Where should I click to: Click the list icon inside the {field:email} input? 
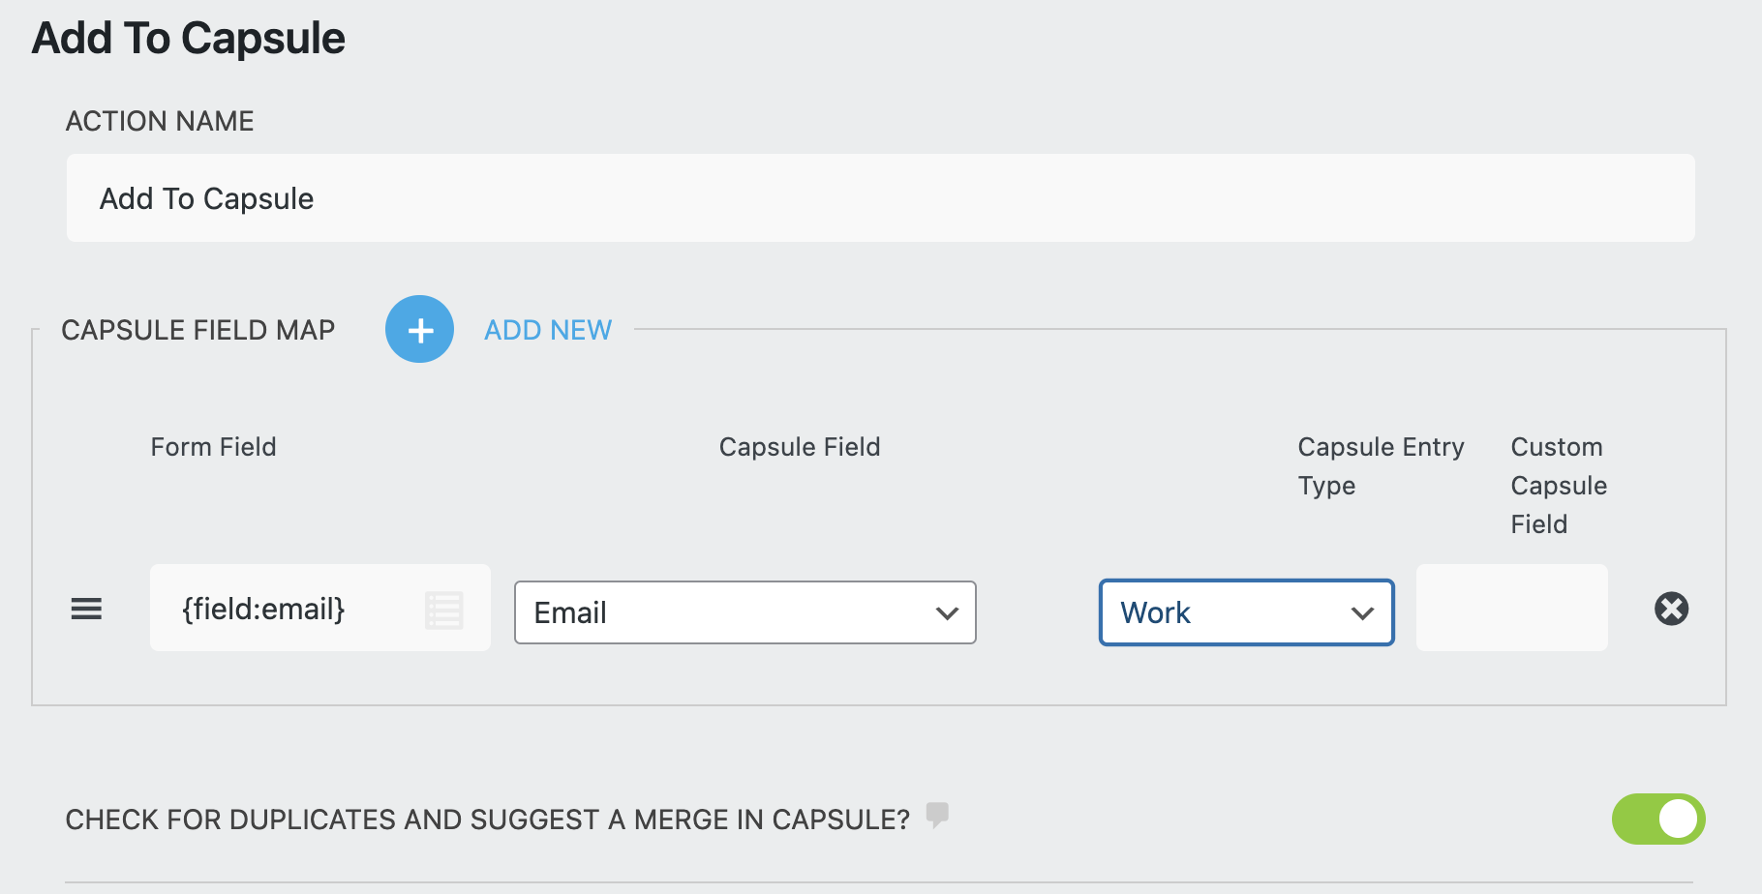tap(443, 609)
